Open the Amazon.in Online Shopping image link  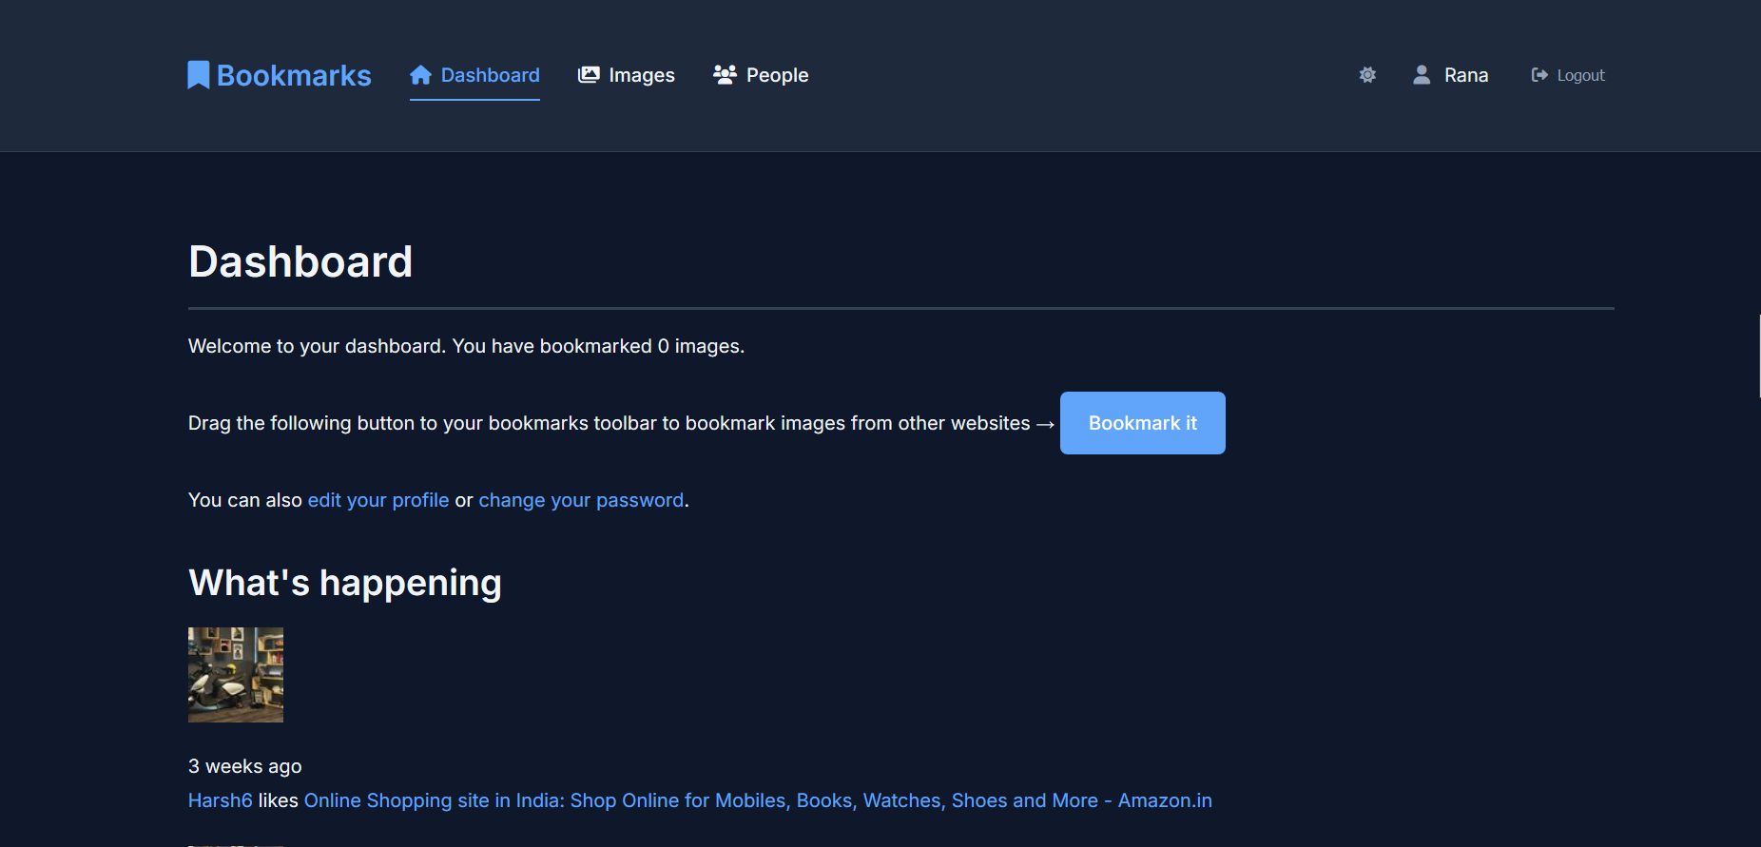758,800
